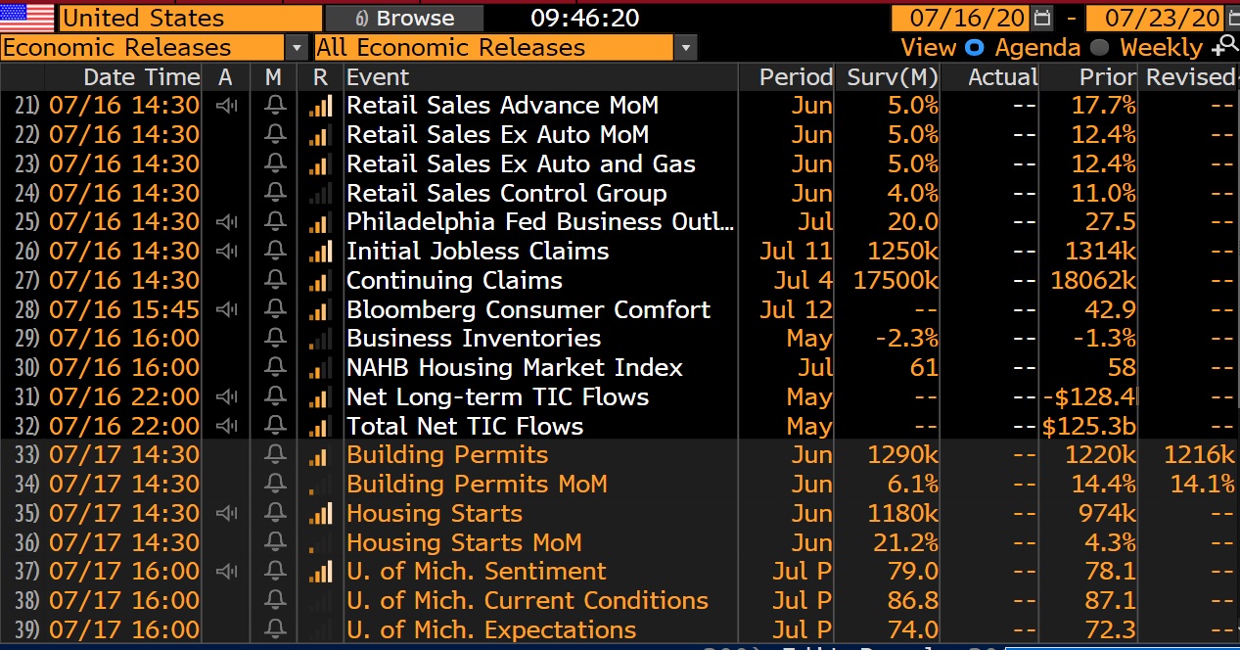
Task: Expand the Economic Releases dropdown arrow
Action: click(297, 47)
